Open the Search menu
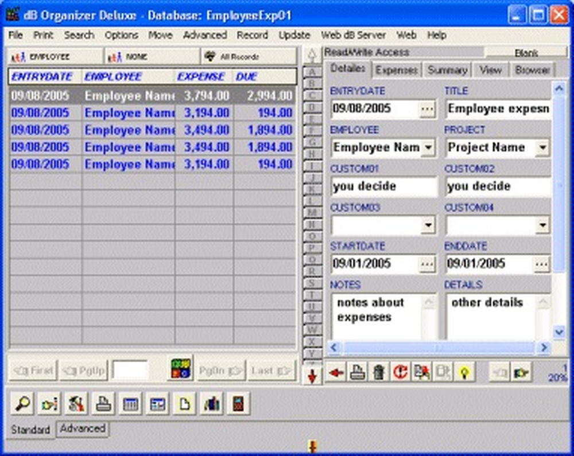 click(79, 35)
